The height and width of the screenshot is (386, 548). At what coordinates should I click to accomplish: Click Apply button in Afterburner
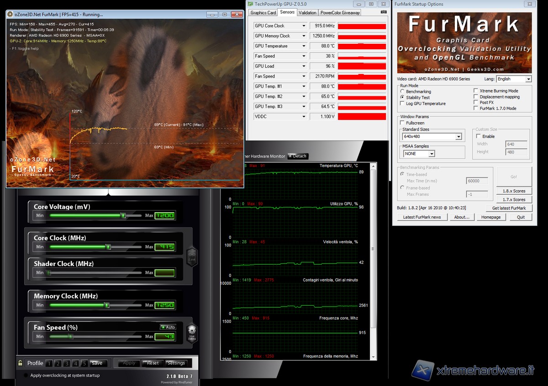129,363
